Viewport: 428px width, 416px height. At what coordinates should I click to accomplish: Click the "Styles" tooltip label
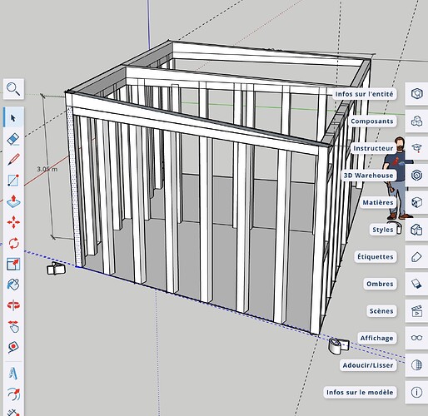tap(383, 230)
